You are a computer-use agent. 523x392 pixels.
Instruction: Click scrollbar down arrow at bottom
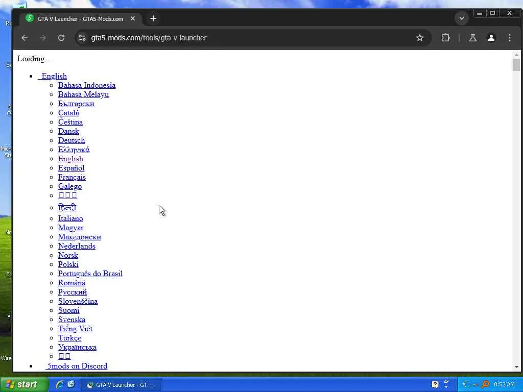pyautogui.click(x=516, y=367)
